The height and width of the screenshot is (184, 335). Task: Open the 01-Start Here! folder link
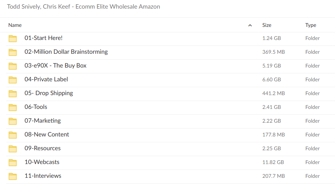click(43, 38)
